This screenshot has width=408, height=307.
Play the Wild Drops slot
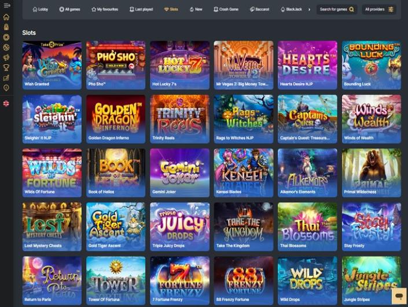pos(307,280)
